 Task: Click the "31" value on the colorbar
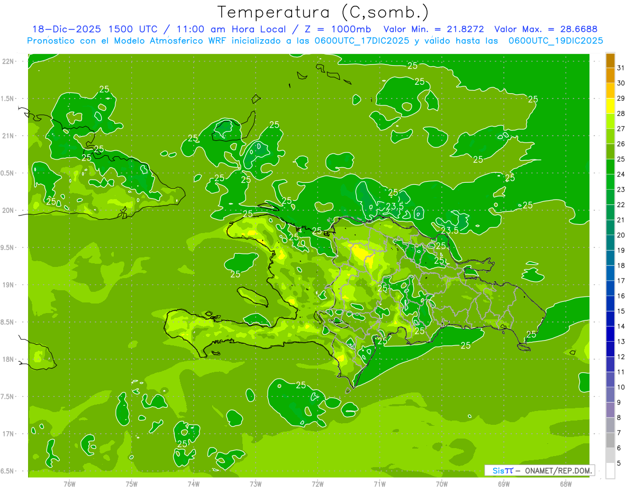click(x=621, y=68)
